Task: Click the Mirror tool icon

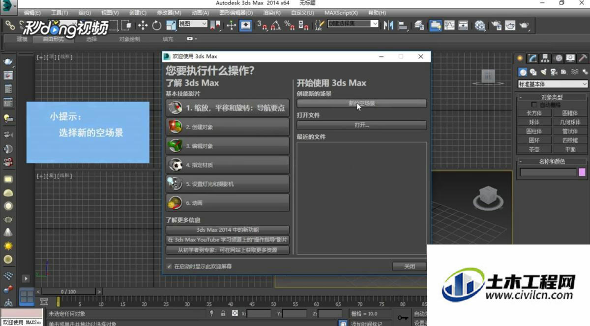Action: (388, 25)
